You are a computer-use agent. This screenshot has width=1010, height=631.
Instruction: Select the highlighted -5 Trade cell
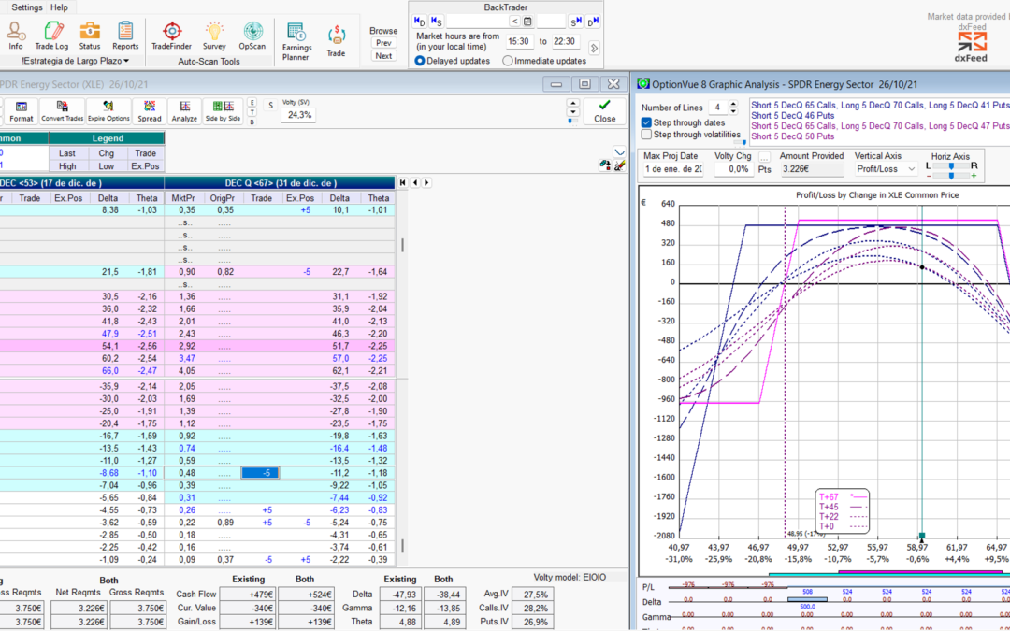tap(260, 473)
